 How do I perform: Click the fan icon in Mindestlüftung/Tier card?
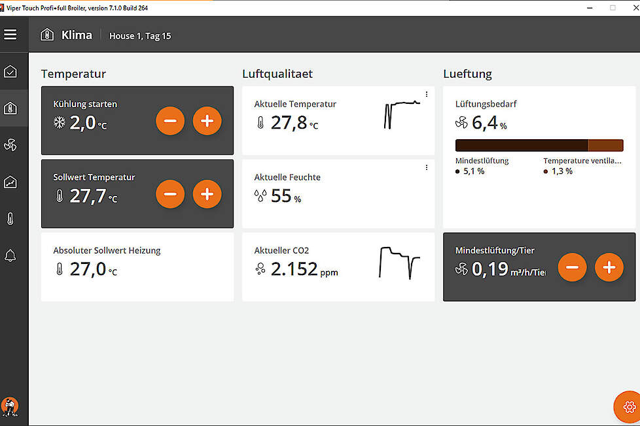pos(461,269)
